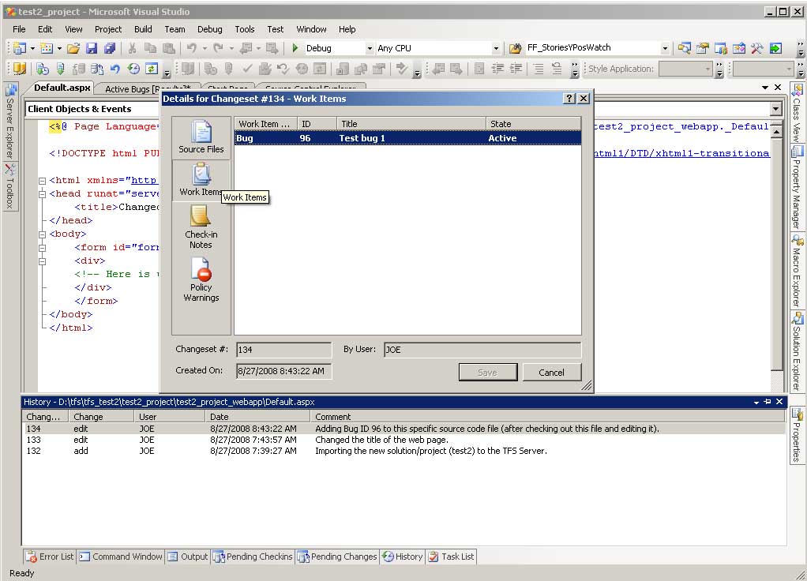Click the Created On date field
Viewport: 807px width, 581px height.
click(284, 371)
